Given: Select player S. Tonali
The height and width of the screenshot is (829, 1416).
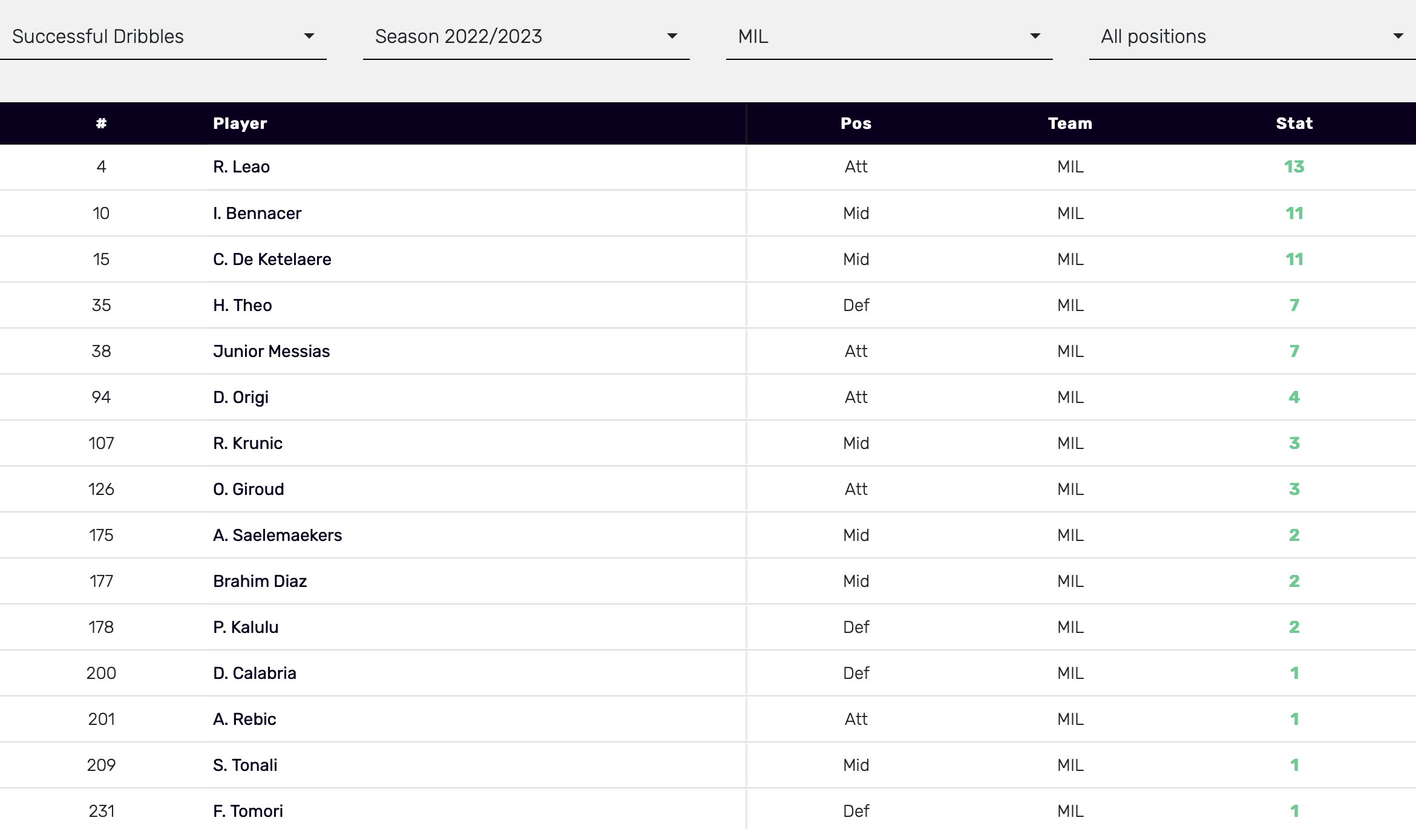Looking at the screenshot, I should (245, 765).
